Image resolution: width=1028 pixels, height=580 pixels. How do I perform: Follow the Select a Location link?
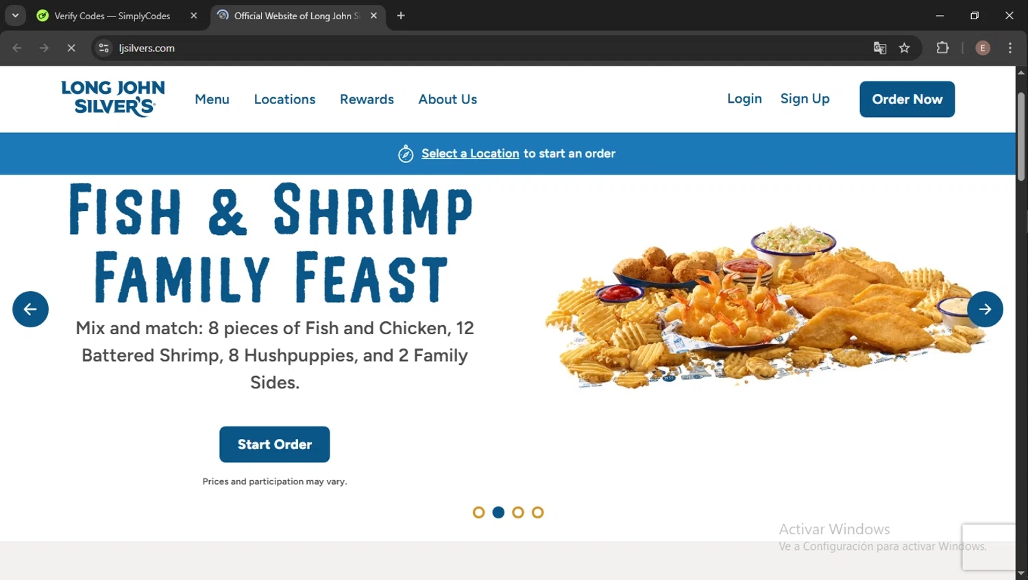coord(470,153)
